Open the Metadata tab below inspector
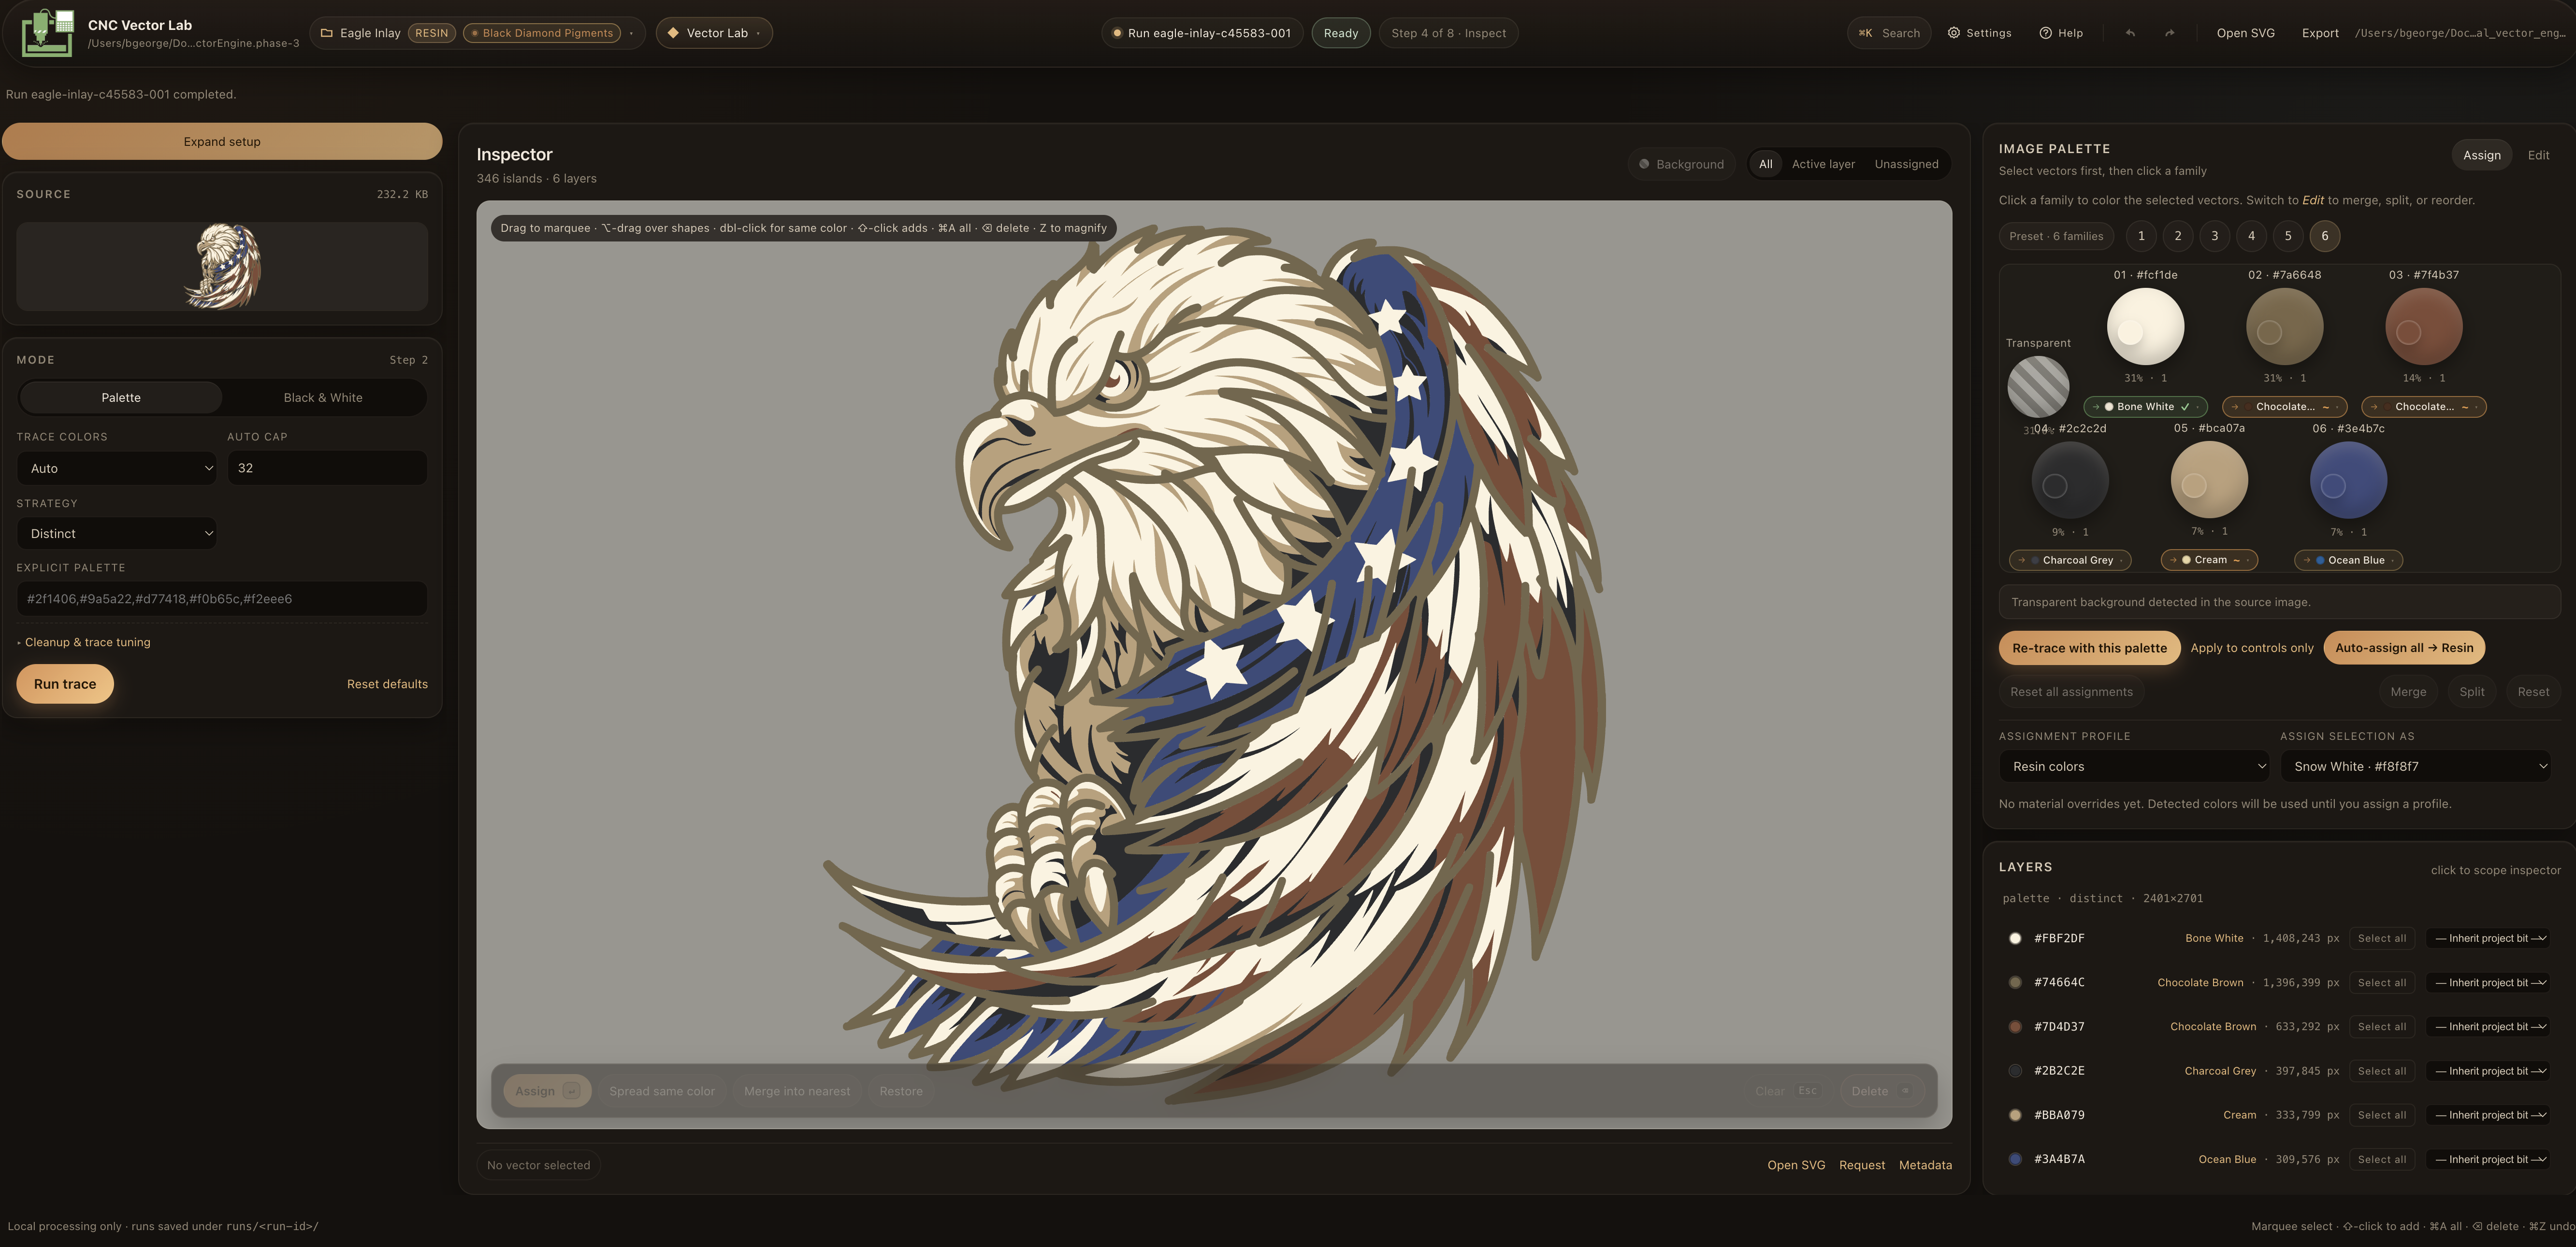Viewport: 2576px width, 1247px height. 1925,1165
